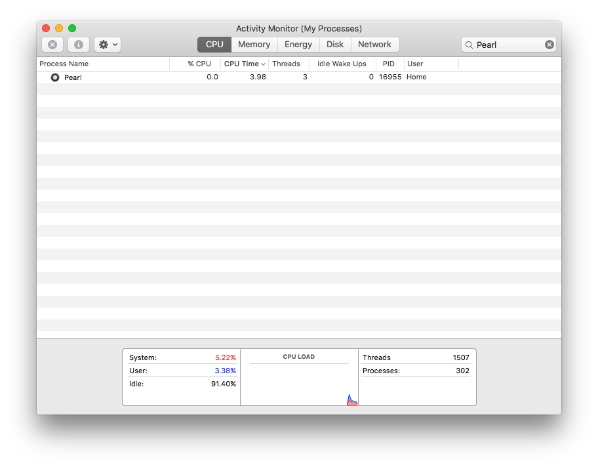Click the magnifying glass search icon
Screen dimensions: 598x467
click(469, 45)
